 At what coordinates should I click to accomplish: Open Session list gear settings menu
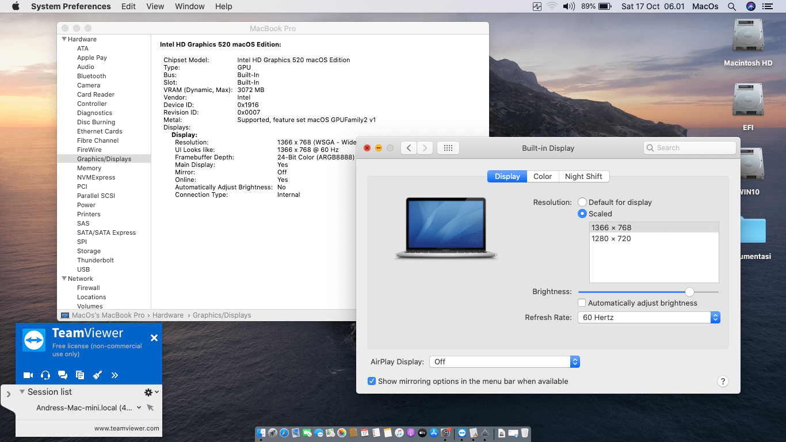tap(151, 392)
